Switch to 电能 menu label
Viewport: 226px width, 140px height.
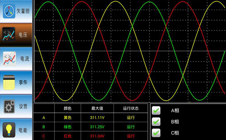pyautogui.click(x=23, y=130)
